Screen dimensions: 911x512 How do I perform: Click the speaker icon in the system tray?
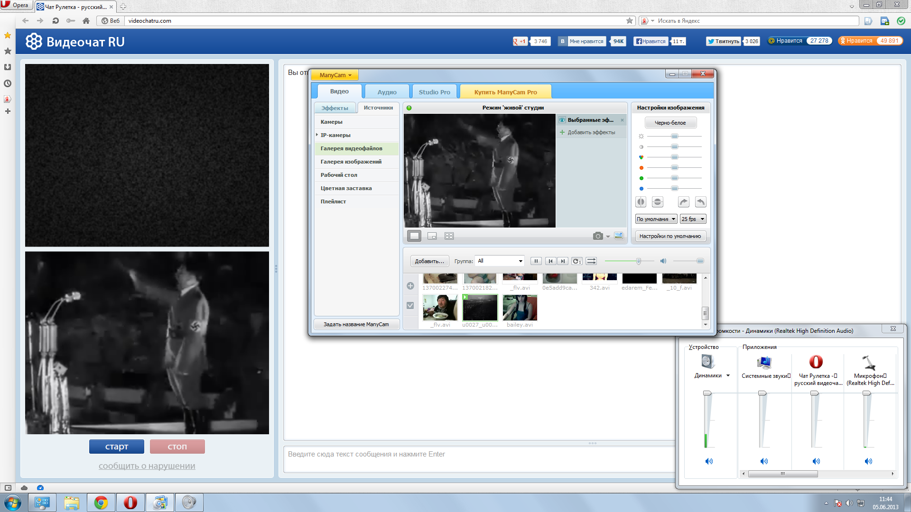point(849,503)
